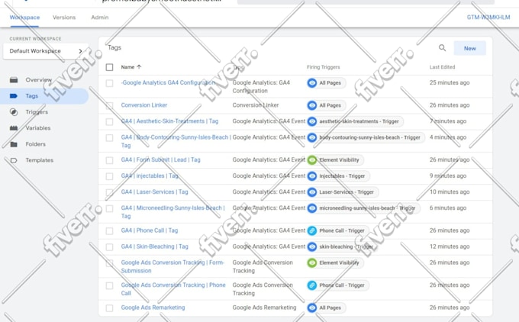This screenshot has height=322, width=519.
Task: Check the GA4 Injectables row checkbox
Action: (x=110, y=176)
